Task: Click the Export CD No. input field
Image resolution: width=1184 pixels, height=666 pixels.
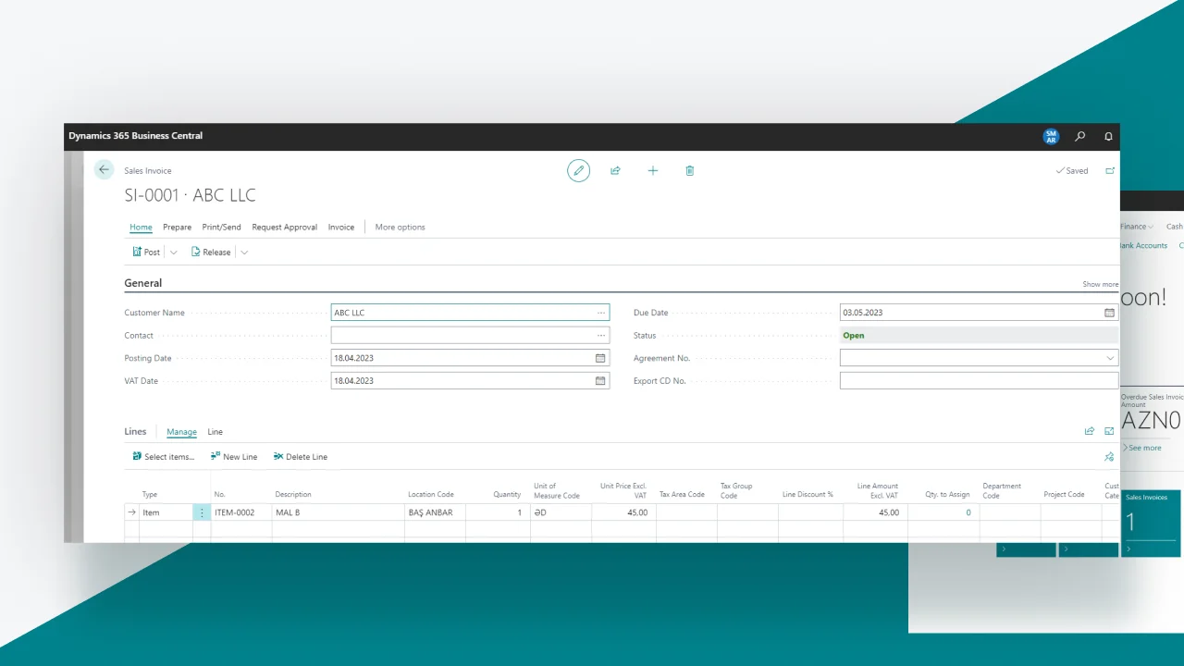Action: 978,380
